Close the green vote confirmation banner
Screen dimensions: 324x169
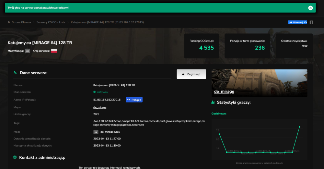(310, 8)
